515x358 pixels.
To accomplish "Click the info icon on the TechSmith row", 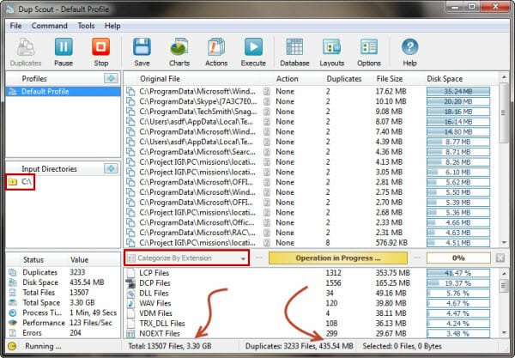I will coord(267,112).
